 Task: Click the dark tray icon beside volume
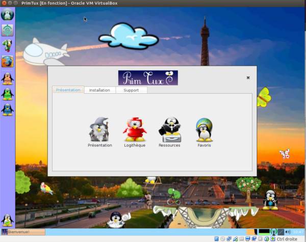coord(281,232)
